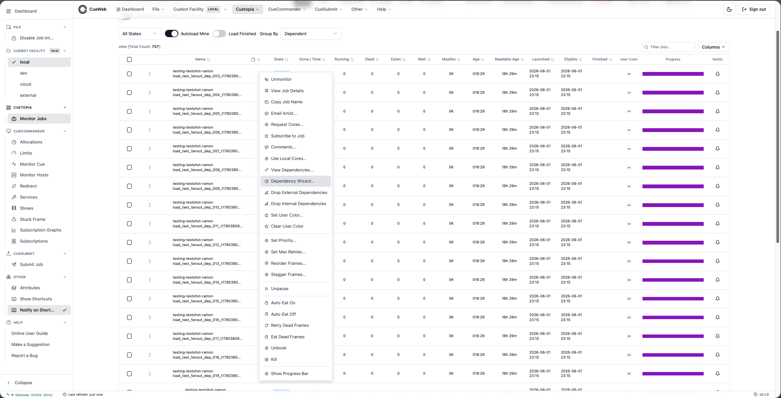Open Subscription Graphs from sidebar
Viewport: 781px width, 398px height.
[41, 230]
